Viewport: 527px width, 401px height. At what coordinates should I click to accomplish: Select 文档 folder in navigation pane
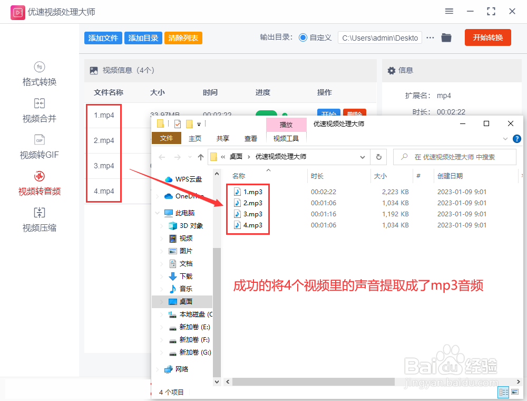click(180, 264)
